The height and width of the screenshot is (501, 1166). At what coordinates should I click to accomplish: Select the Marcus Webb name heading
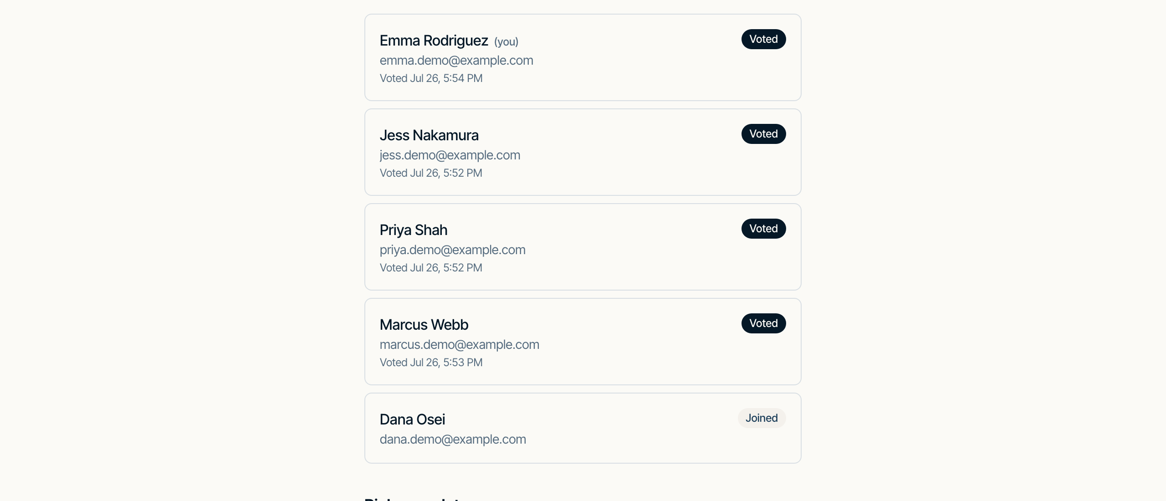point(424,325)
